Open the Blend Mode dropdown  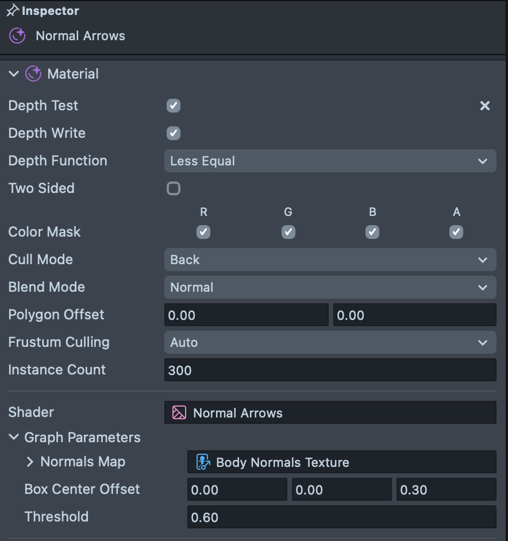tap(330, 287)
